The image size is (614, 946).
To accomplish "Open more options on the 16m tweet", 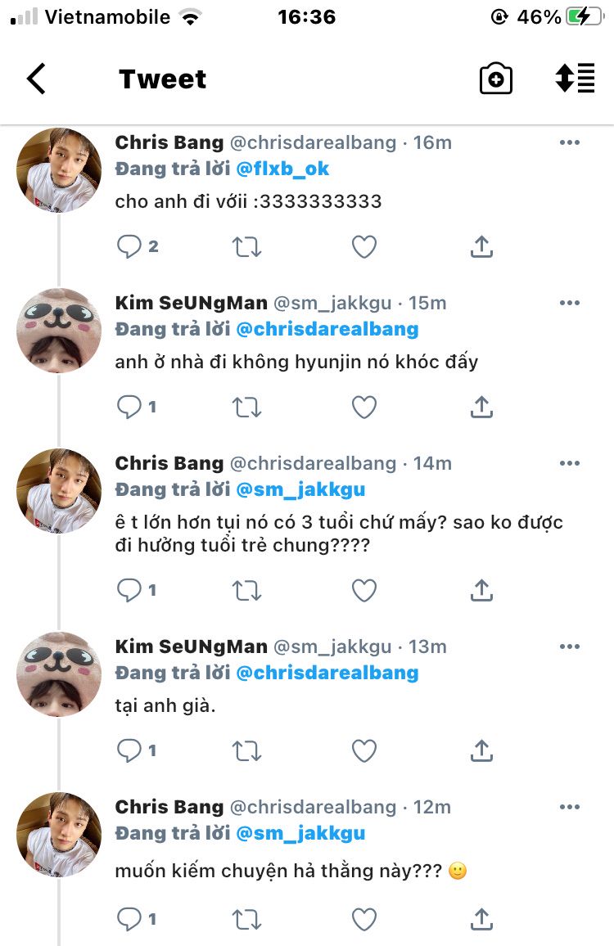I will (x=569, y=142).
